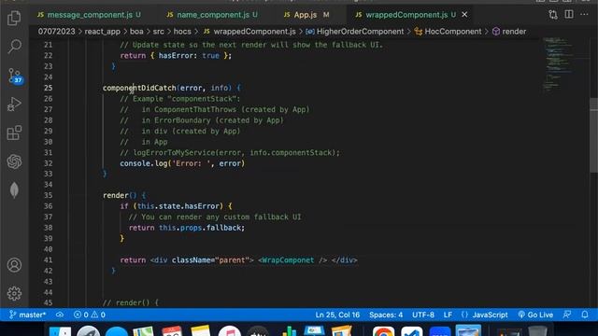Image resolution: width=598 pixels, height=336 pixels.
Task: Click the 07072023 breadcrumb
Action: 56,32
